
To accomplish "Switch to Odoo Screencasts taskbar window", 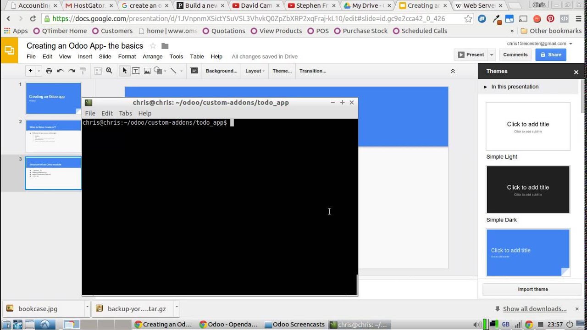I will point(295,324).
